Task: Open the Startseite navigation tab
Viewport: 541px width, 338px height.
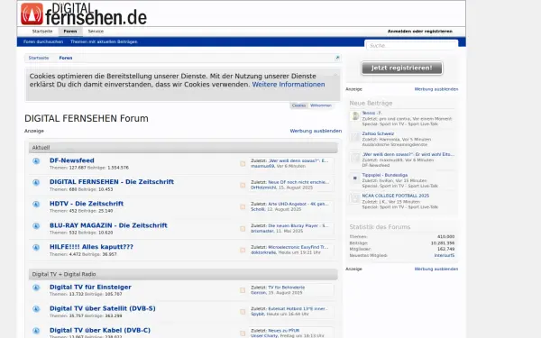Action: click(42, 32)
